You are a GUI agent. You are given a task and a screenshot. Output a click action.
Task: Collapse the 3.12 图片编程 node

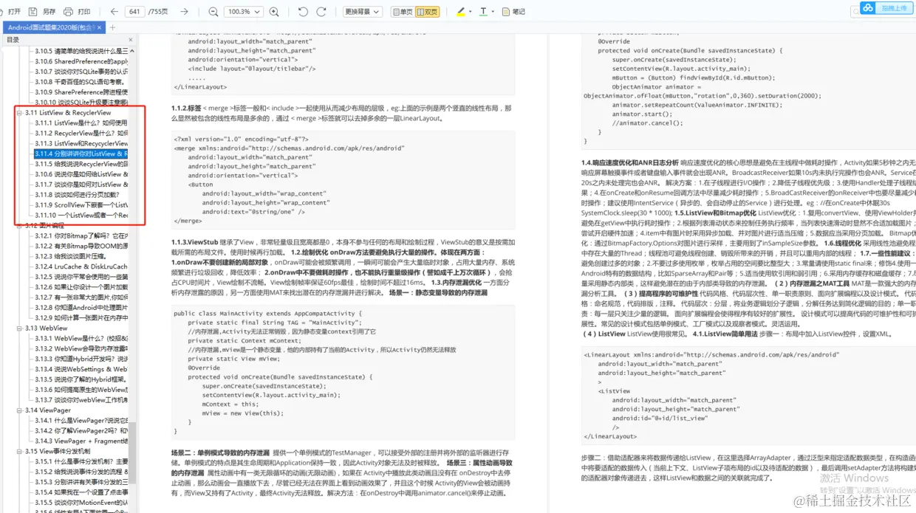20,225
